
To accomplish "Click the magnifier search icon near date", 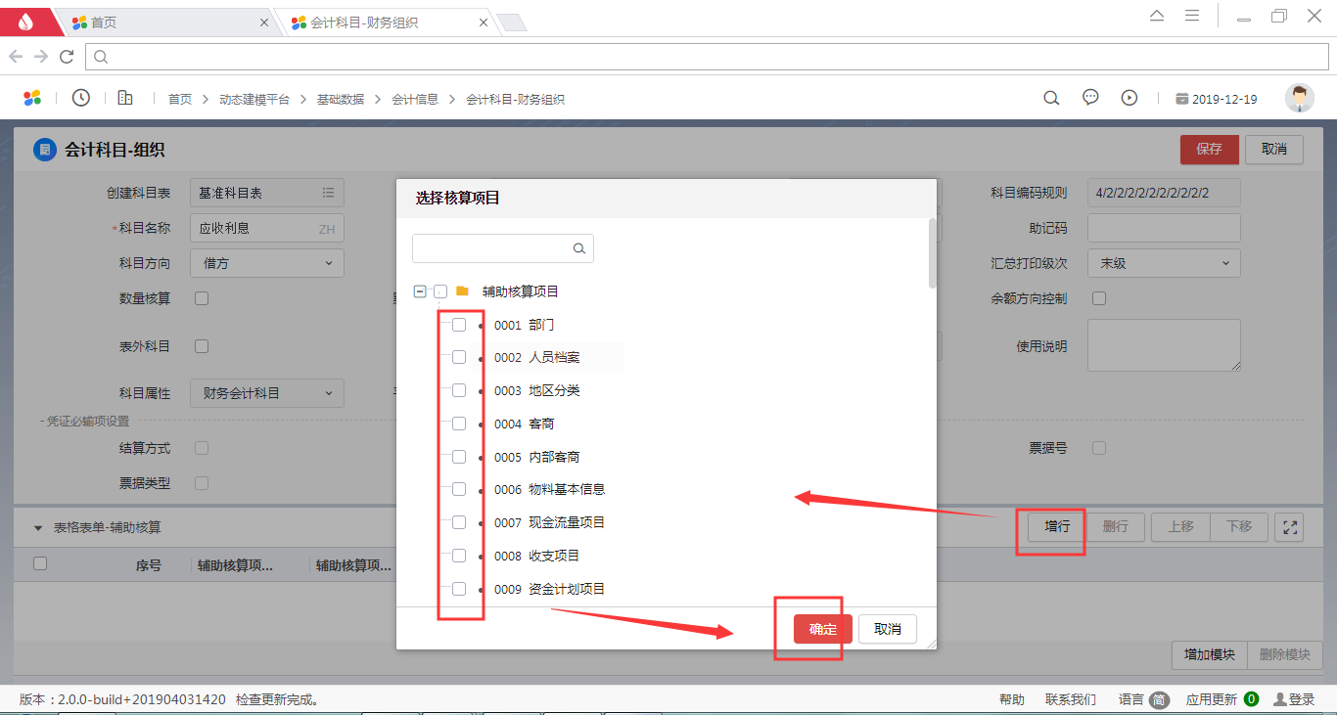I will (x=1051, y=98).
